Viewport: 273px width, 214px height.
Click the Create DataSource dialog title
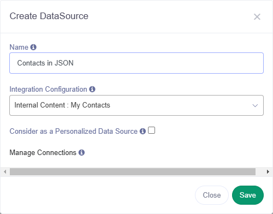click(x=49, y=16)
